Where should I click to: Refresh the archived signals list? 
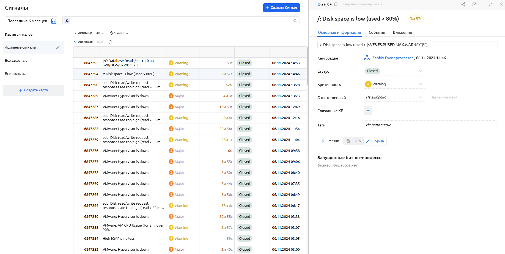click(110, 42)
